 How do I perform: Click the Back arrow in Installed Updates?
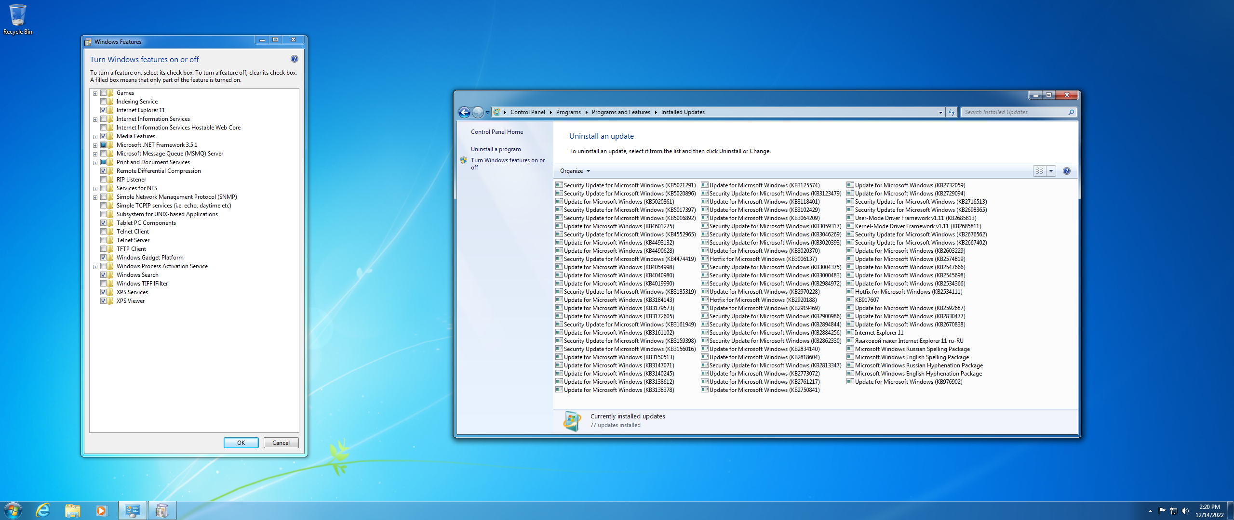[x=464, y=112]
